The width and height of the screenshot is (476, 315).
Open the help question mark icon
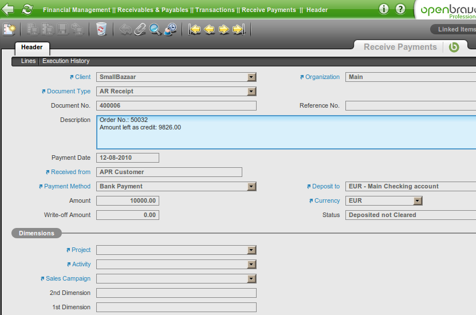coord(400,9)
